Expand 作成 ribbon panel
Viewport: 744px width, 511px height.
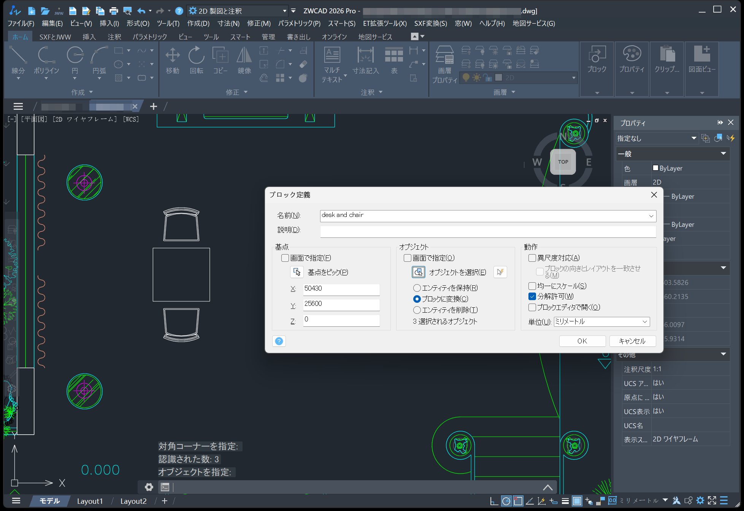pos(82,92)
